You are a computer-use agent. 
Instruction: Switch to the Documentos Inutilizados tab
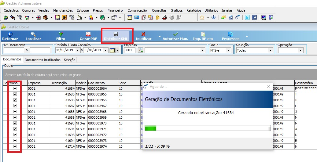click(42, 60)
